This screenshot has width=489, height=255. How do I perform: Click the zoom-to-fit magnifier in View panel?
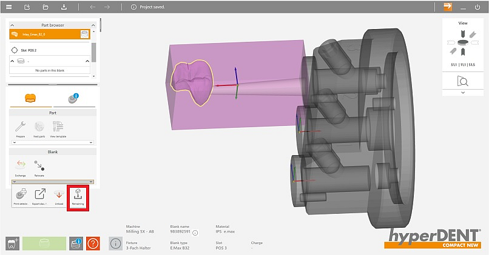(463, 81)
